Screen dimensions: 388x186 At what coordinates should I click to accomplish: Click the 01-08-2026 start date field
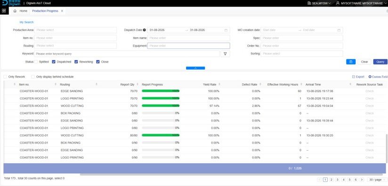(157, 30)
